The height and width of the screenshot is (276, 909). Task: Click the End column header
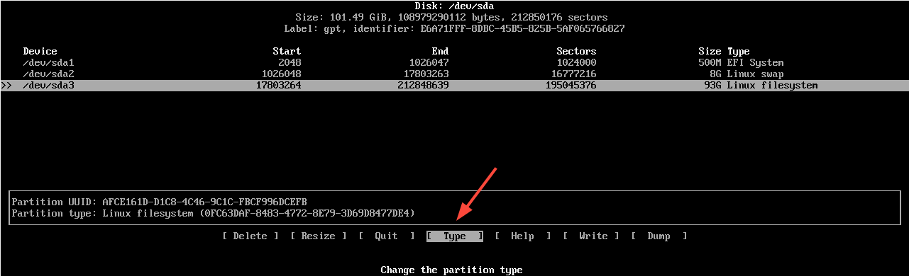coord(440,52)
